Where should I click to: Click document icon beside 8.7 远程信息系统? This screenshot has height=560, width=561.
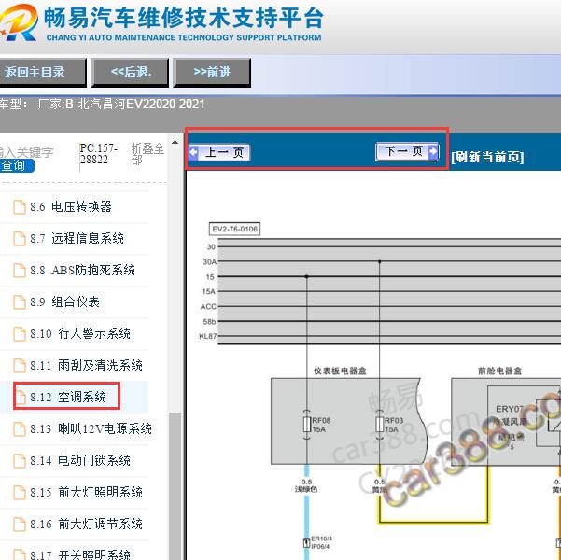click(20, 239)
